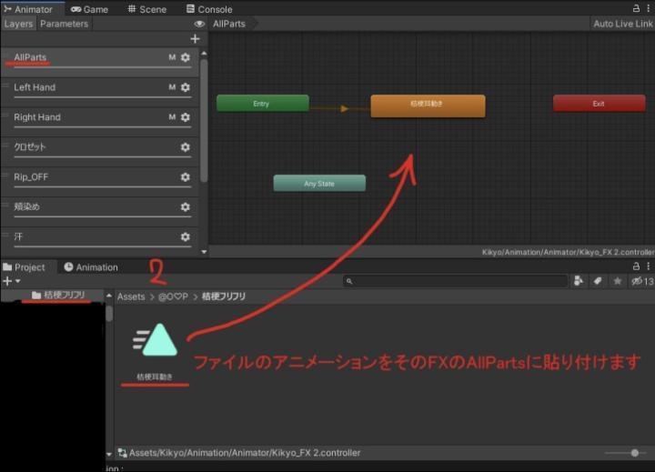The width and height of the screenshot is (655, 472).
Task: Open search by label tag icon
Action: click(x=598, y=281)
